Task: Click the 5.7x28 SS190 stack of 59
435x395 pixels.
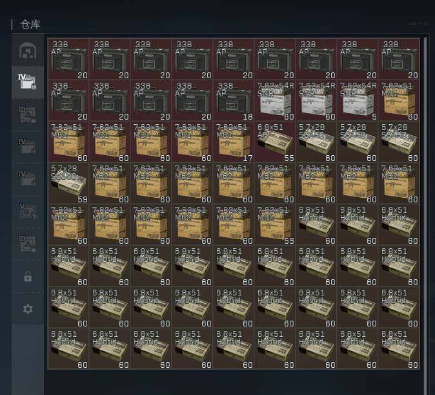Action: click(68, 183)
